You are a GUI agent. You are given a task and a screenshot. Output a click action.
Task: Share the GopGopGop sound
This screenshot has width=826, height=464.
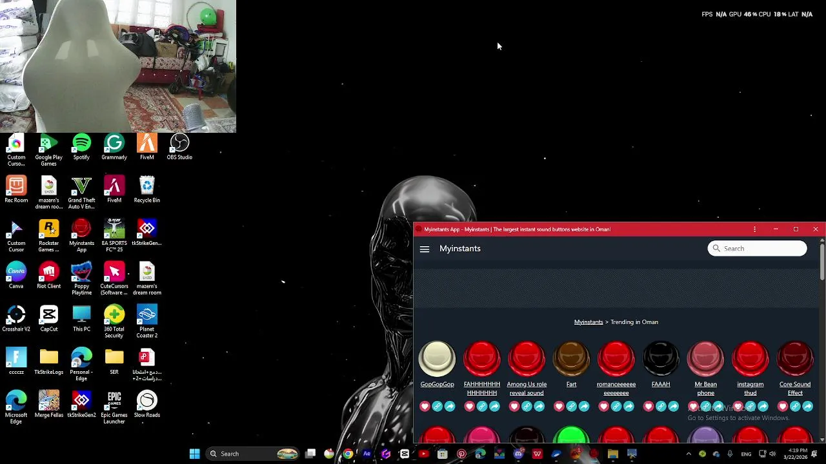click(450, 406)
